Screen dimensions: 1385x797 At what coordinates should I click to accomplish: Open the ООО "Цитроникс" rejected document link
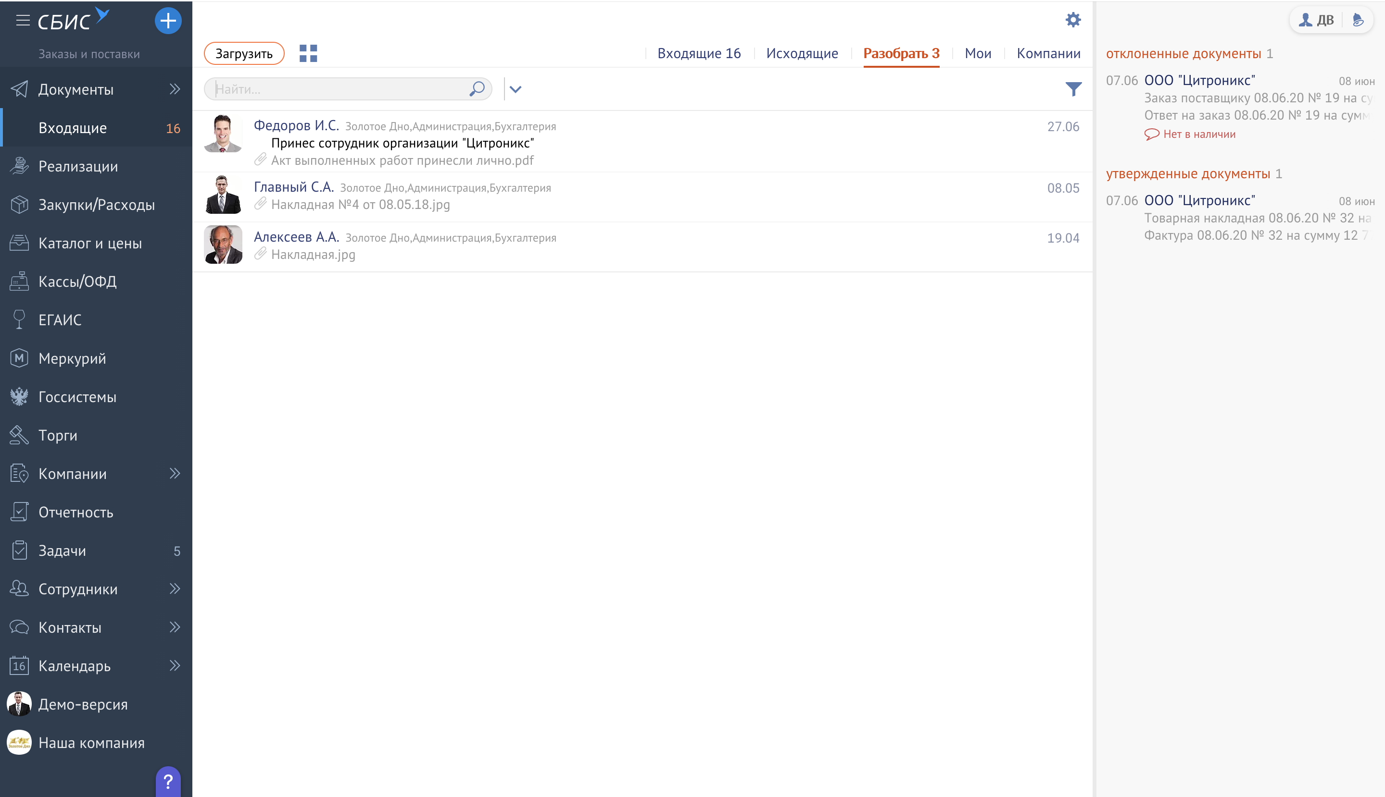pos(1200,79)
